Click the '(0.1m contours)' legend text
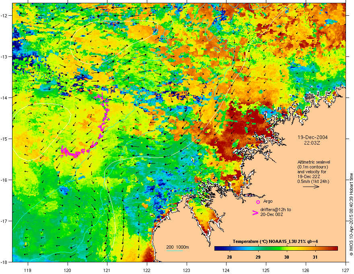This screenshot has height=274, width=354. 313,167
